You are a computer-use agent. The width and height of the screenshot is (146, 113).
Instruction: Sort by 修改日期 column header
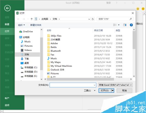[98, 30]
